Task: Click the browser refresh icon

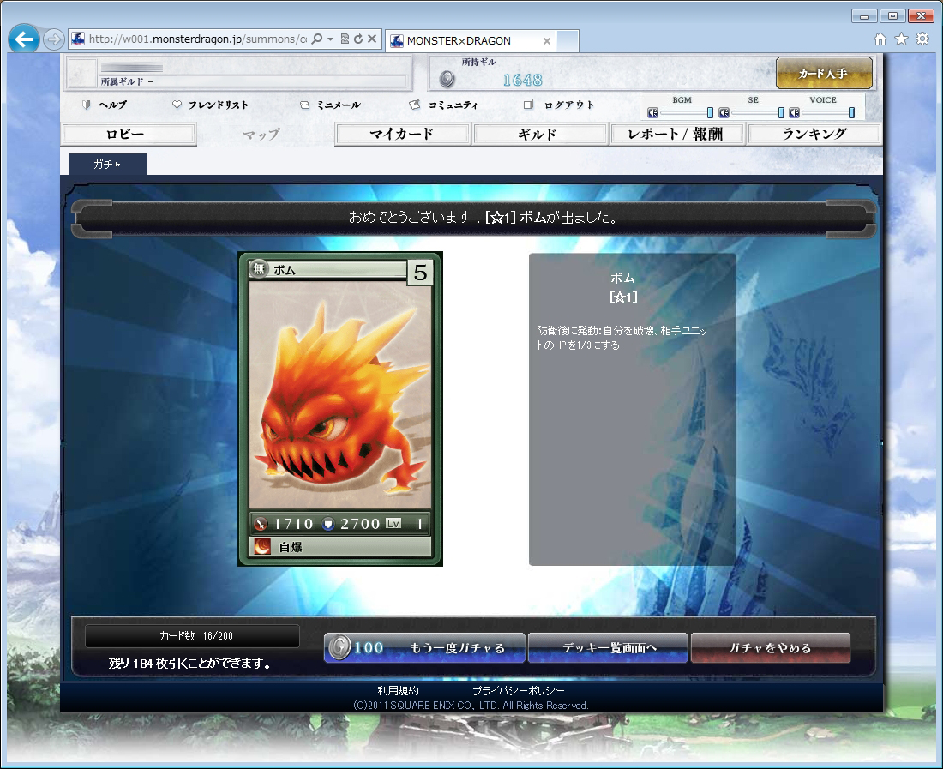Action: [x=358, y=39]
